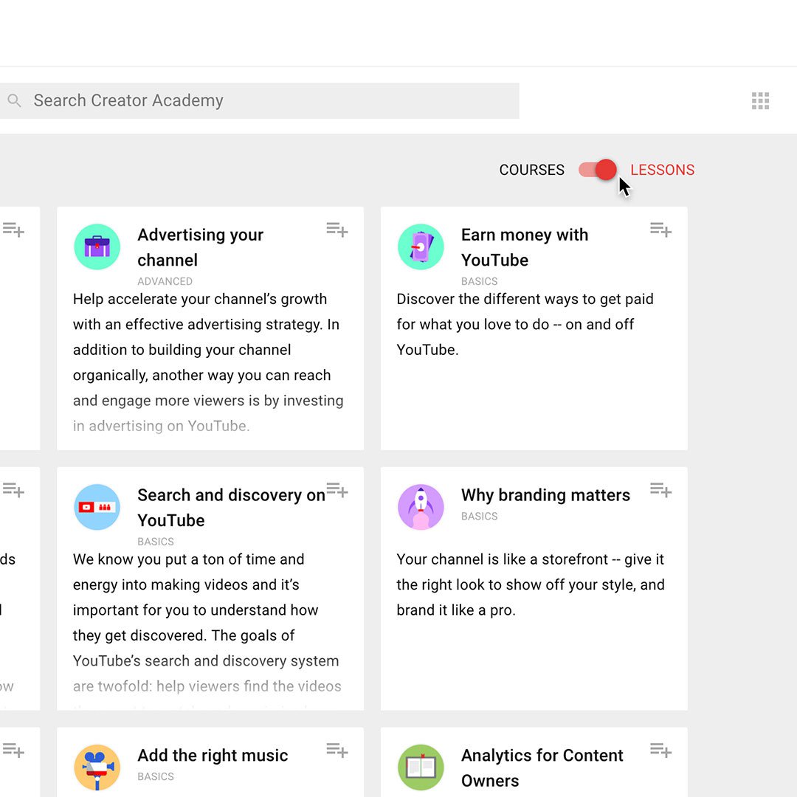Open Advertising your channel title
The width and height of the screenshot is (797, 797).
[x=200, y=247]
